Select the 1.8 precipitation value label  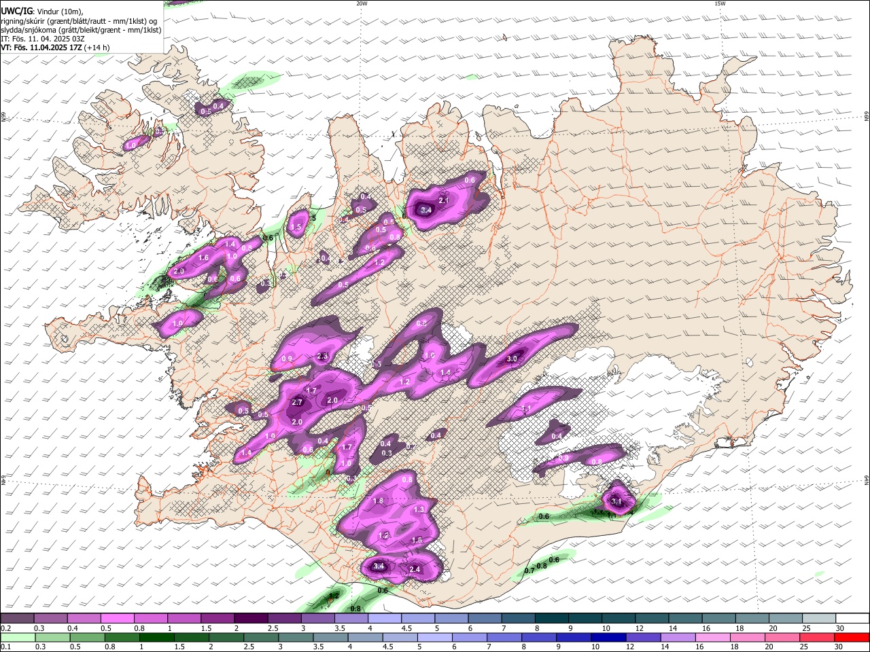(x=379, y=501)
